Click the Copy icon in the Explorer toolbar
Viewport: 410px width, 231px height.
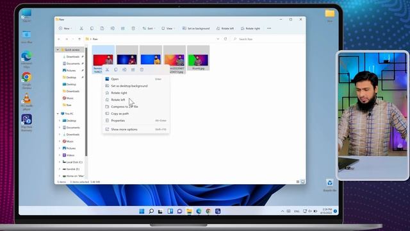click(x=92, y=28)
